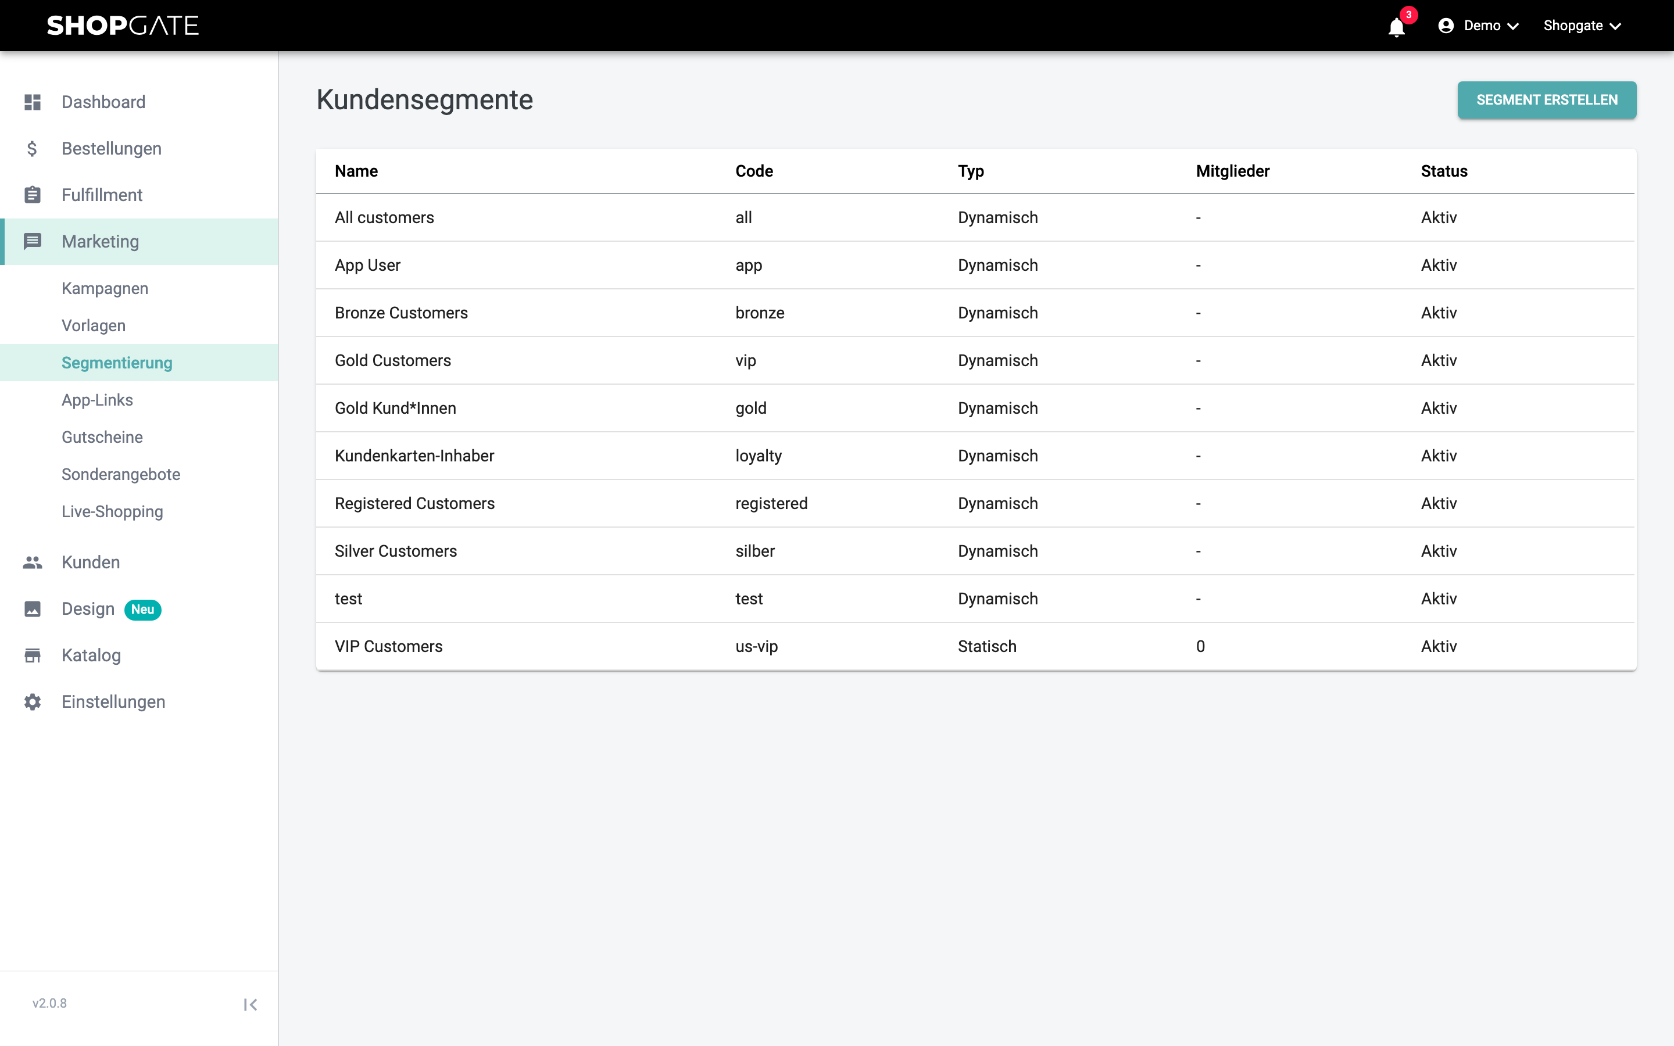Click the Design image icon
1674x1046 pixels.
click(x=33, y=609)
